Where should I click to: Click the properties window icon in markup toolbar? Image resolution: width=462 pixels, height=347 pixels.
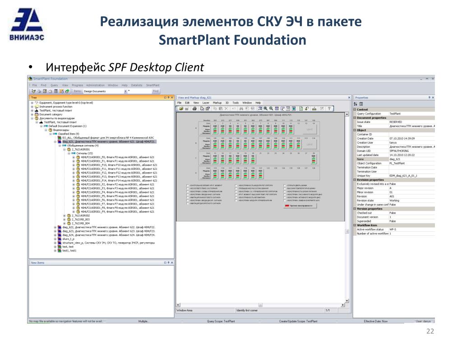pyautogui.click(x=208, y=108)
